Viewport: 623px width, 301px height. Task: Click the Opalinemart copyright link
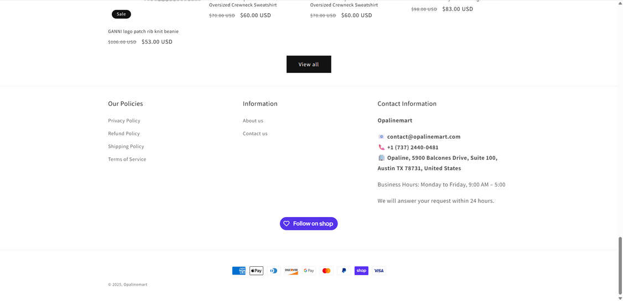coord(136,285)
